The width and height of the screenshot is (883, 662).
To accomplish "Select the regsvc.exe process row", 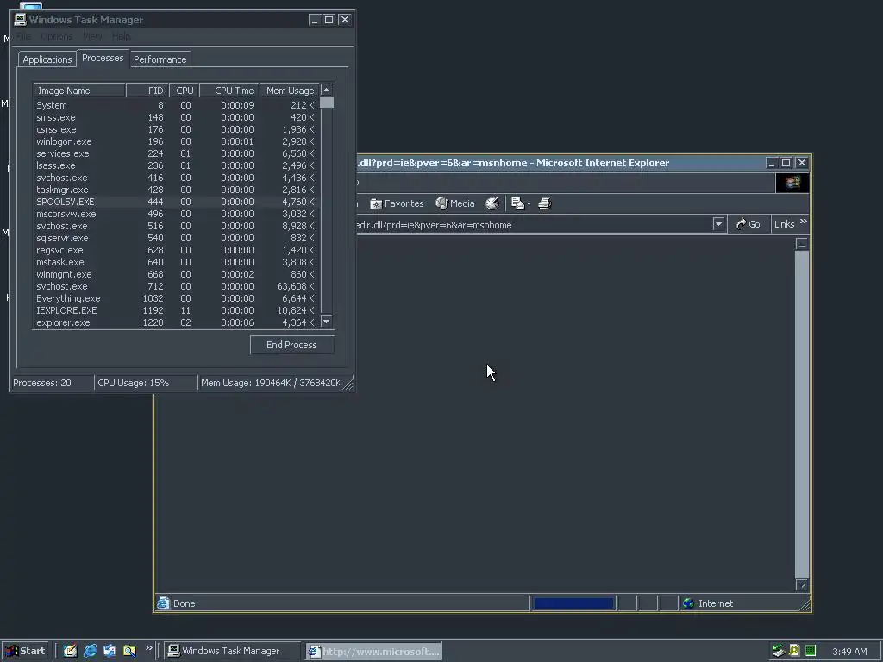I will point(176,250).
